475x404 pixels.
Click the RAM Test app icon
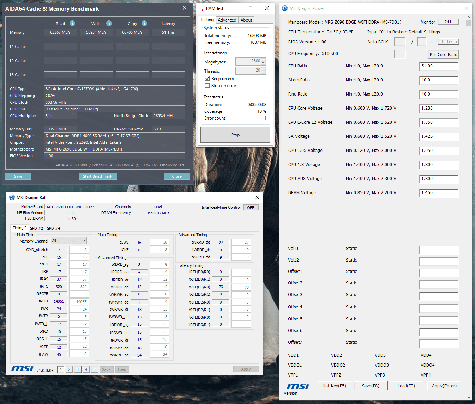201,8
